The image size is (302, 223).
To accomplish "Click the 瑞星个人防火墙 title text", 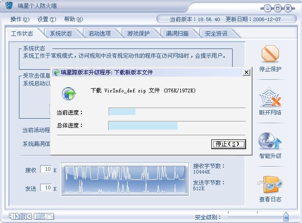I will [37, 6].
